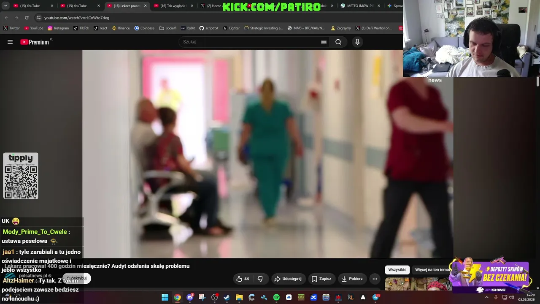View site information icon in address bar
This screenshot has width=540, height=304.
click(x=39, y=18)
